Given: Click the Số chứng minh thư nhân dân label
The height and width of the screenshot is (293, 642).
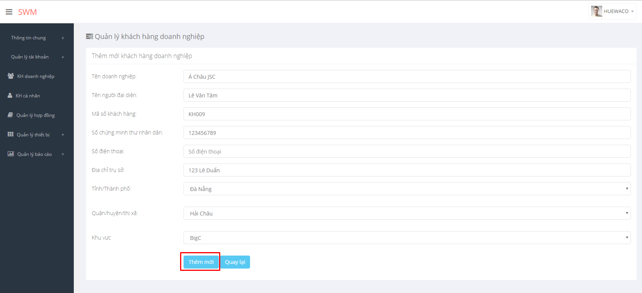Looking at the screenshot, I should pyautogui.click(x=127, y=133).
